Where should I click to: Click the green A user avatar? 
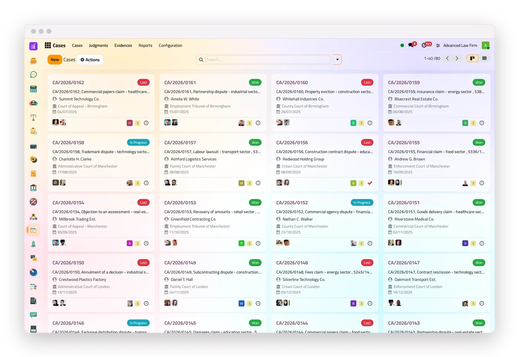pos(485,45)
